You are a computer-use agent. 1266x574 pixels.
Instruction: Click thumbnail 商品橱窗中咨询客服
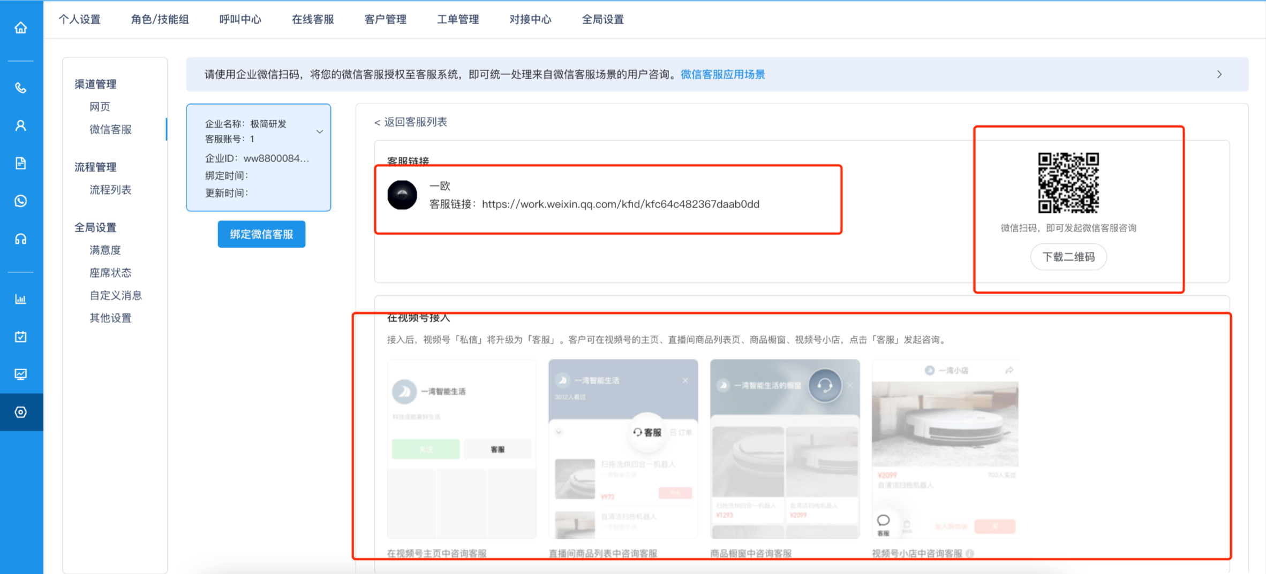785,449
